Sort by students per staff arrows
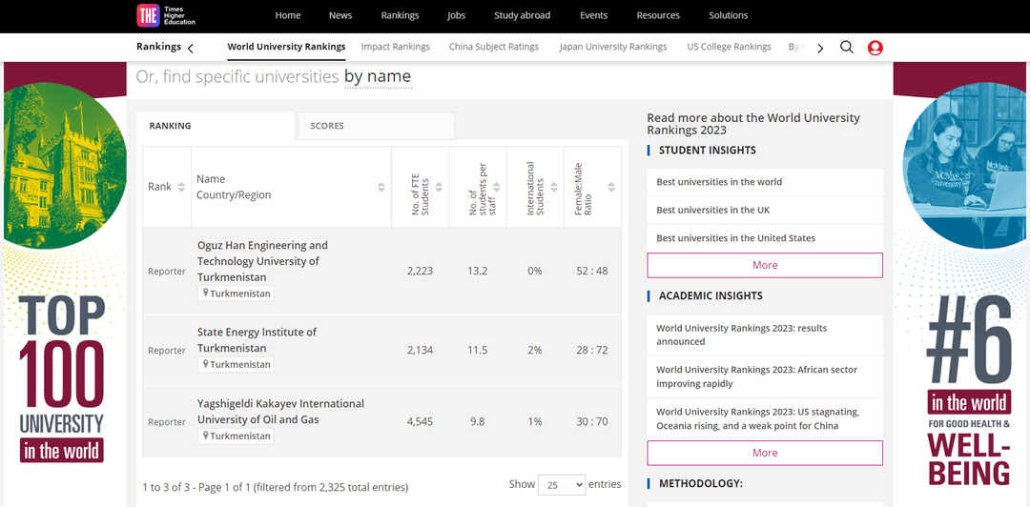 click(x=497, y=187)
